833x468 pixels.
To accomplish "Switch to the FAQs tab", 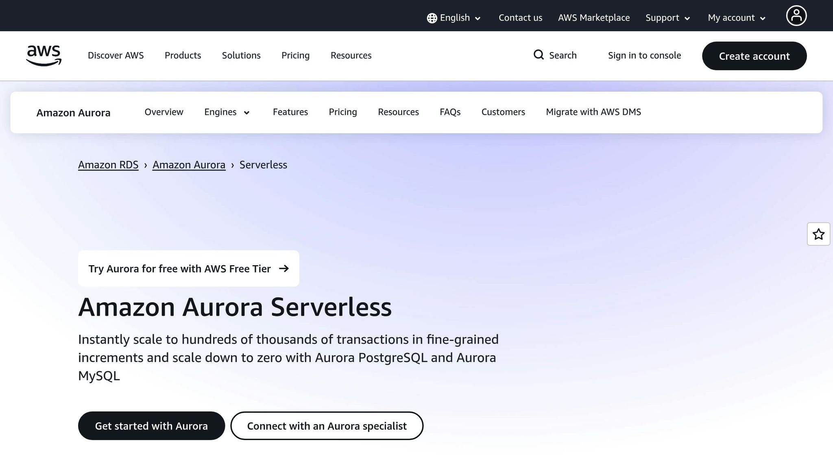I will click(x=450, y=112).
